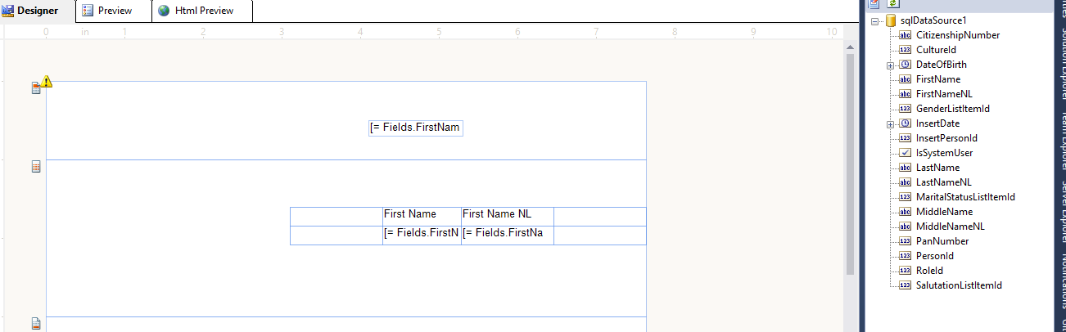Expand the DateOfBirth field node
1066x332 pixels.
[890, 65]
